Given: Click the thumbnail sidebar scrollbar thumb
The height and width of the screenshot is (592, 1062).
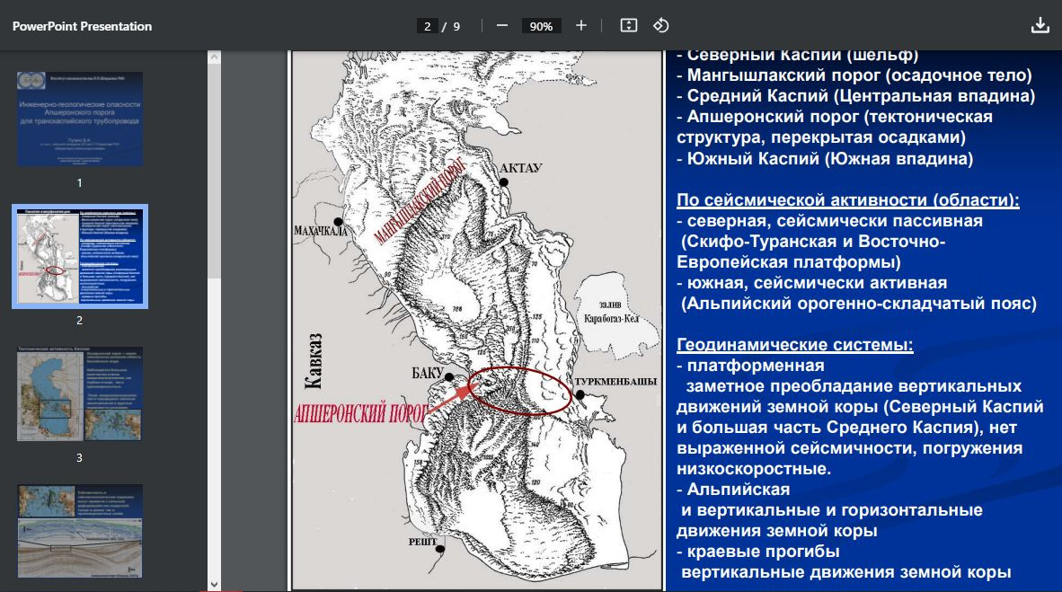Looking at the screenshot, I should coord(214,171).
